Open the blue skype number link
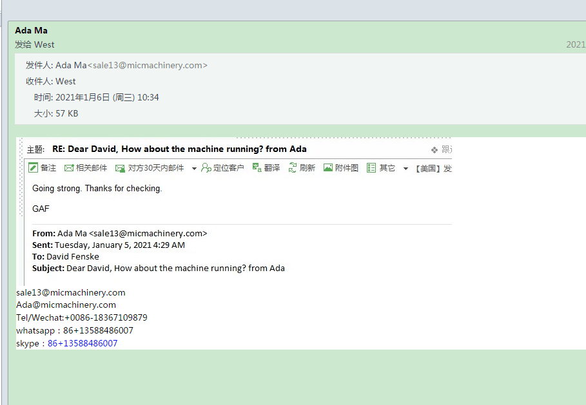The height and width of the screenshot is (405, 586). (83, 343)
